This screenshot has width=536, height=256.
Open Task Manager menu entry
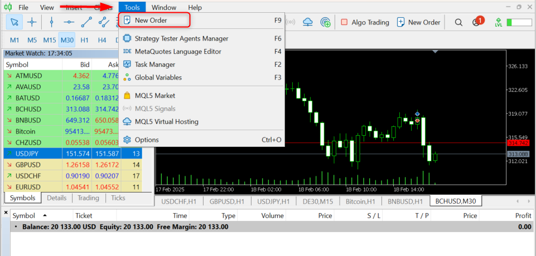pos(202,65)
